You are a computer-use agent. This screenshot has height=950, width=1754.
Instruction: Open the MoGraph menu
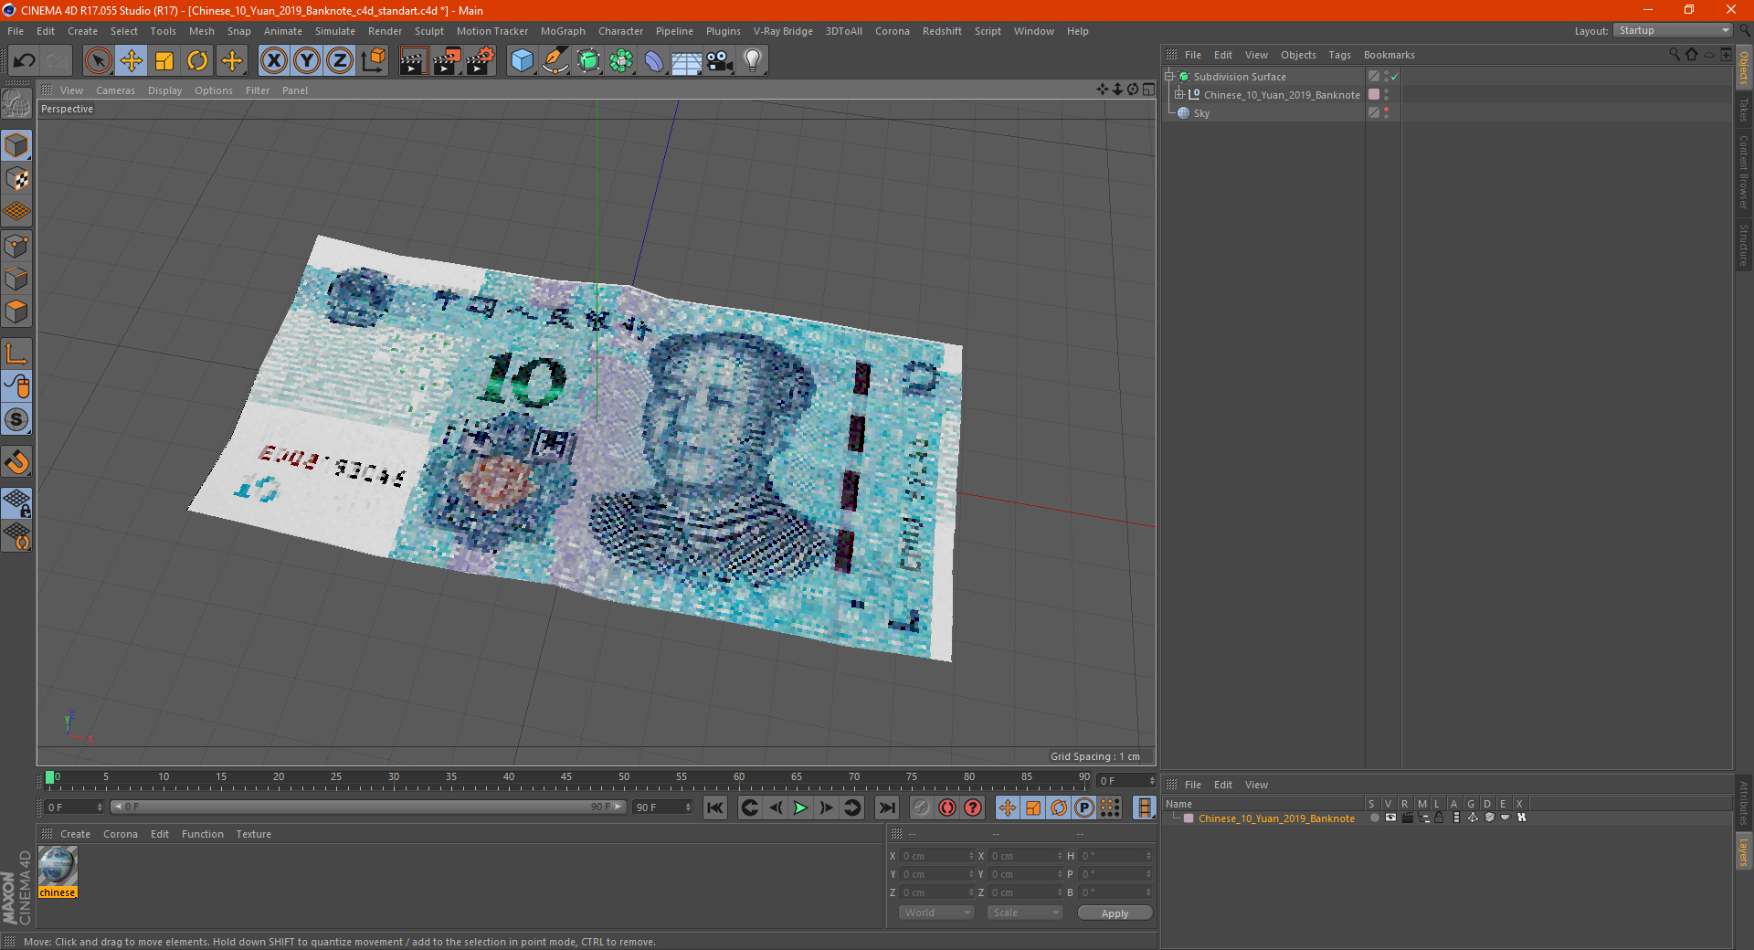pyautogui.click(x=563, y=31)
